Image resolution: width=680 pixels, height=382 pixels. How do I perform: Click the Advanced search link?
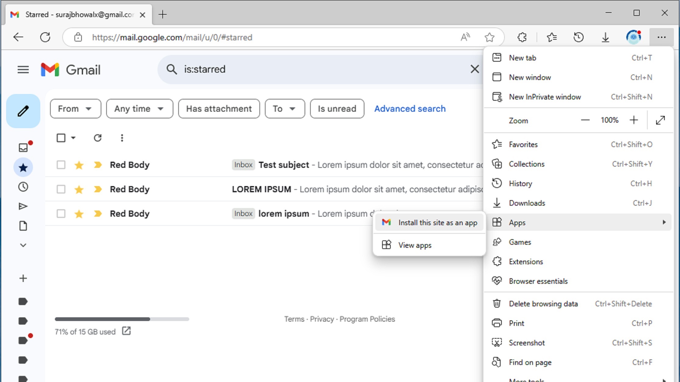point(410,109)
